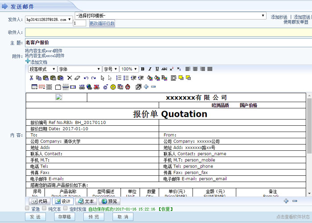
Task: Center-align text in the editor
Action: point(195,69)
